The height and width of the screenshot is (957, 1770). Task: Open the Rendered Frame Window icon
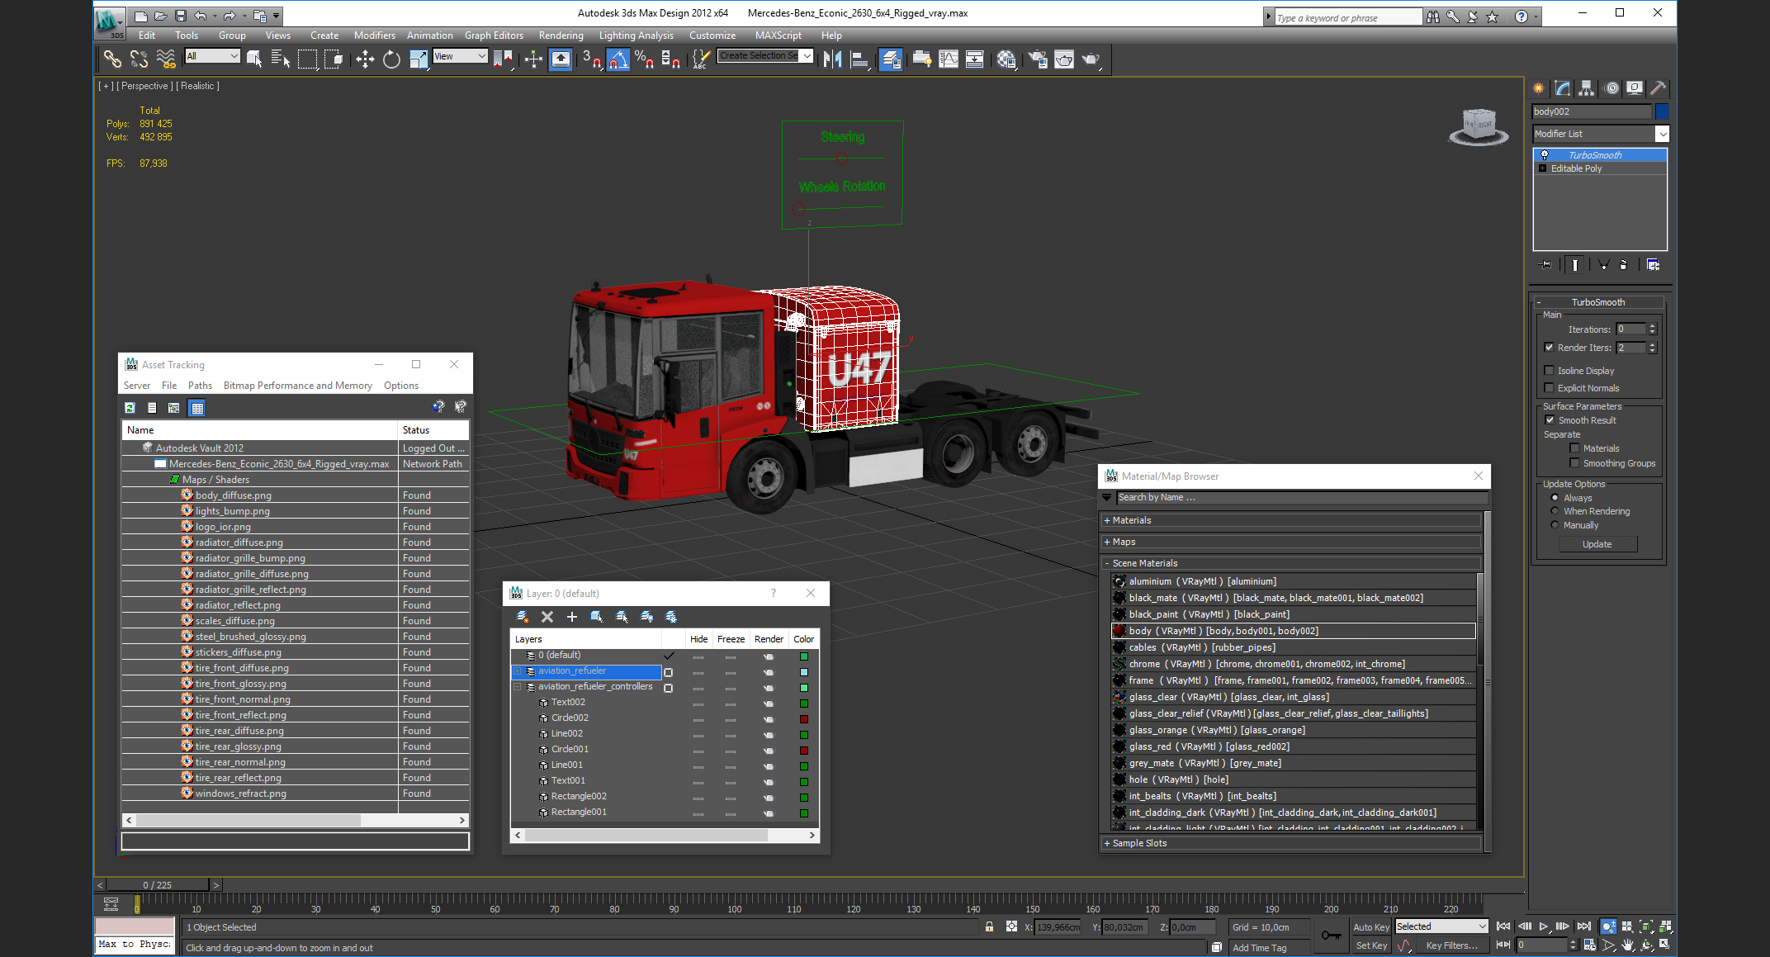coord(1064,59)
